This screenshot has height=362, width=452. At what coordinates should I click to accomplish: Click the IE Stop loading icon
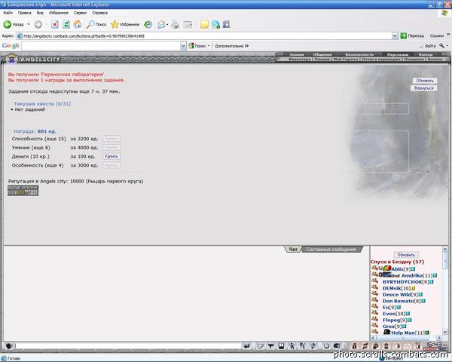click(55, 25)
